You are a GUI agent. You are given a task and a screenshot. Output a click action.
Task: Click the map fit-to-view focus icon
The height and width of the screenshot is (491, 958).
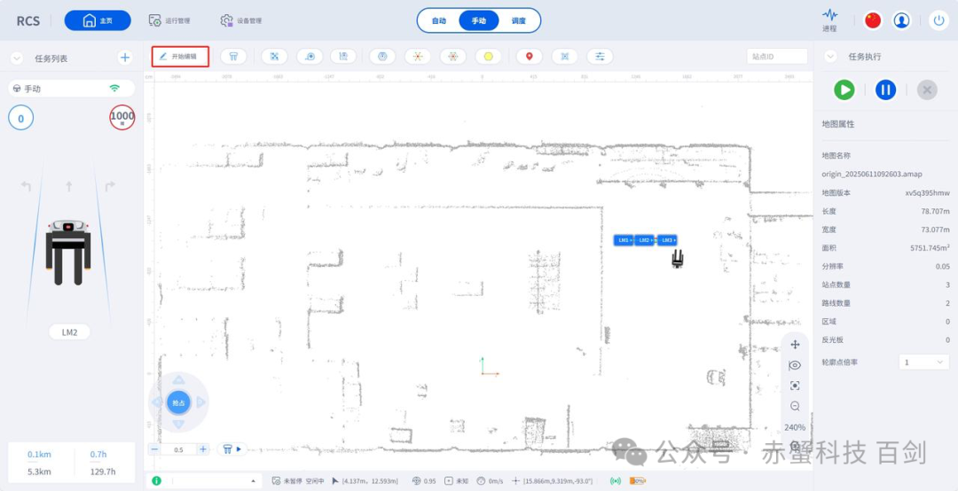coord(795,386)
